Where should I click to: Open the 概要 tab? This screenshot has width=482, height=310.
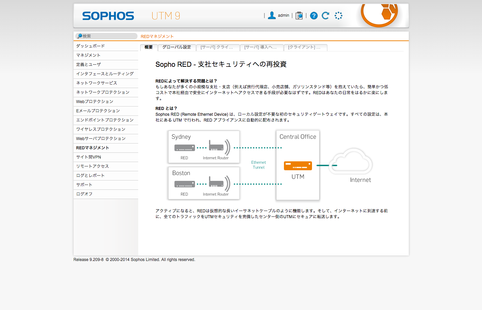pyautogui.click(x=148, y=47)
